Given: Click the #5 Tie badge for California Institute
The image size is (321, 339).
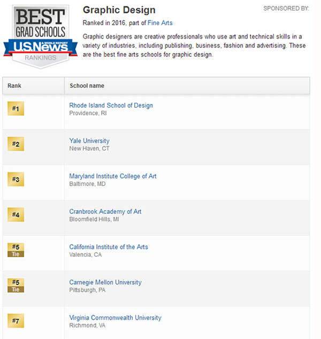Looking at the screenshot, I should [16, 250].
